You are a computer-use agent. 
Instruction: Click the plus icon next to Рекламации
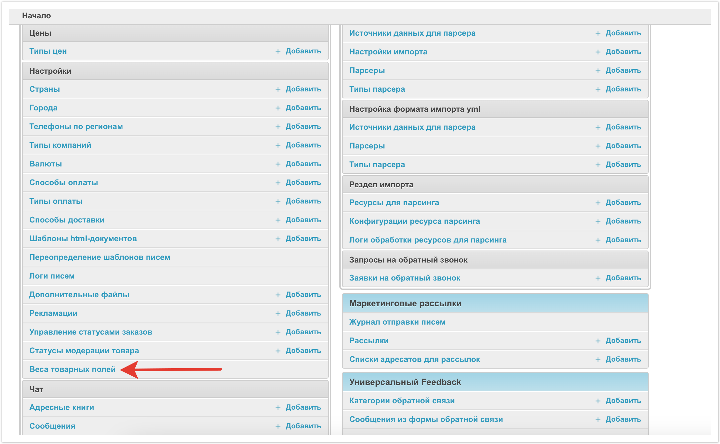tap(278, 314)
